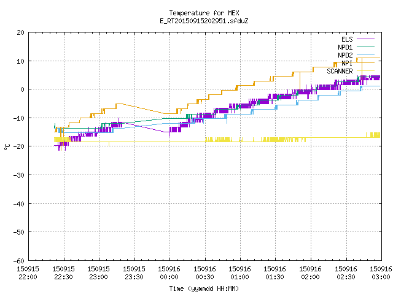This screenshot has height=294, width=393.
Task: Click the chart title 'Temperature for MEX'
Action: pyautogui.click(x=204, y=13)
